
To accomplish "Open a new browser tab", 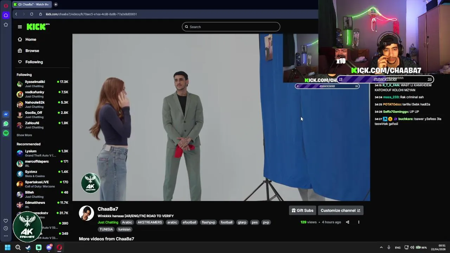I will [x=56, y=5].
